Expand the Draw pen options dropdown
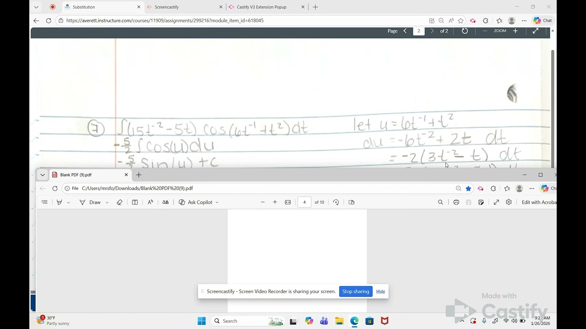 [107, 202]
